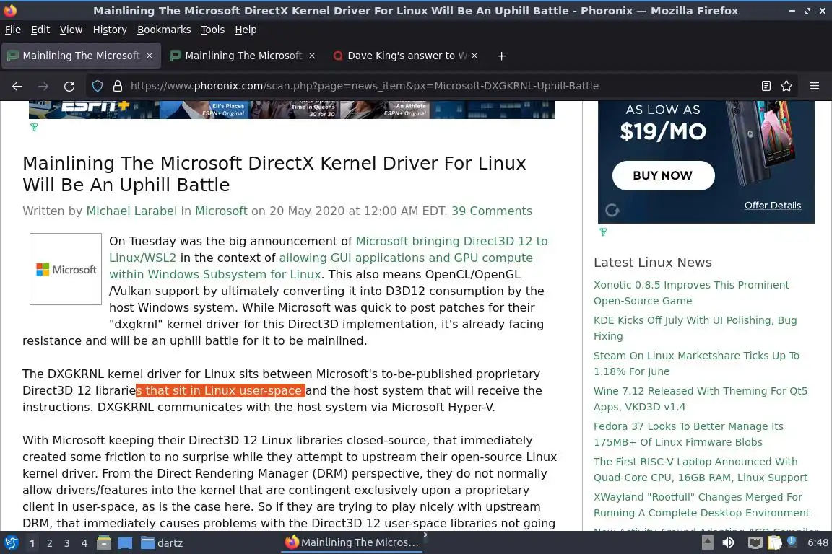Open the History menu
This screenshot has width=832, height=554.
110,30
